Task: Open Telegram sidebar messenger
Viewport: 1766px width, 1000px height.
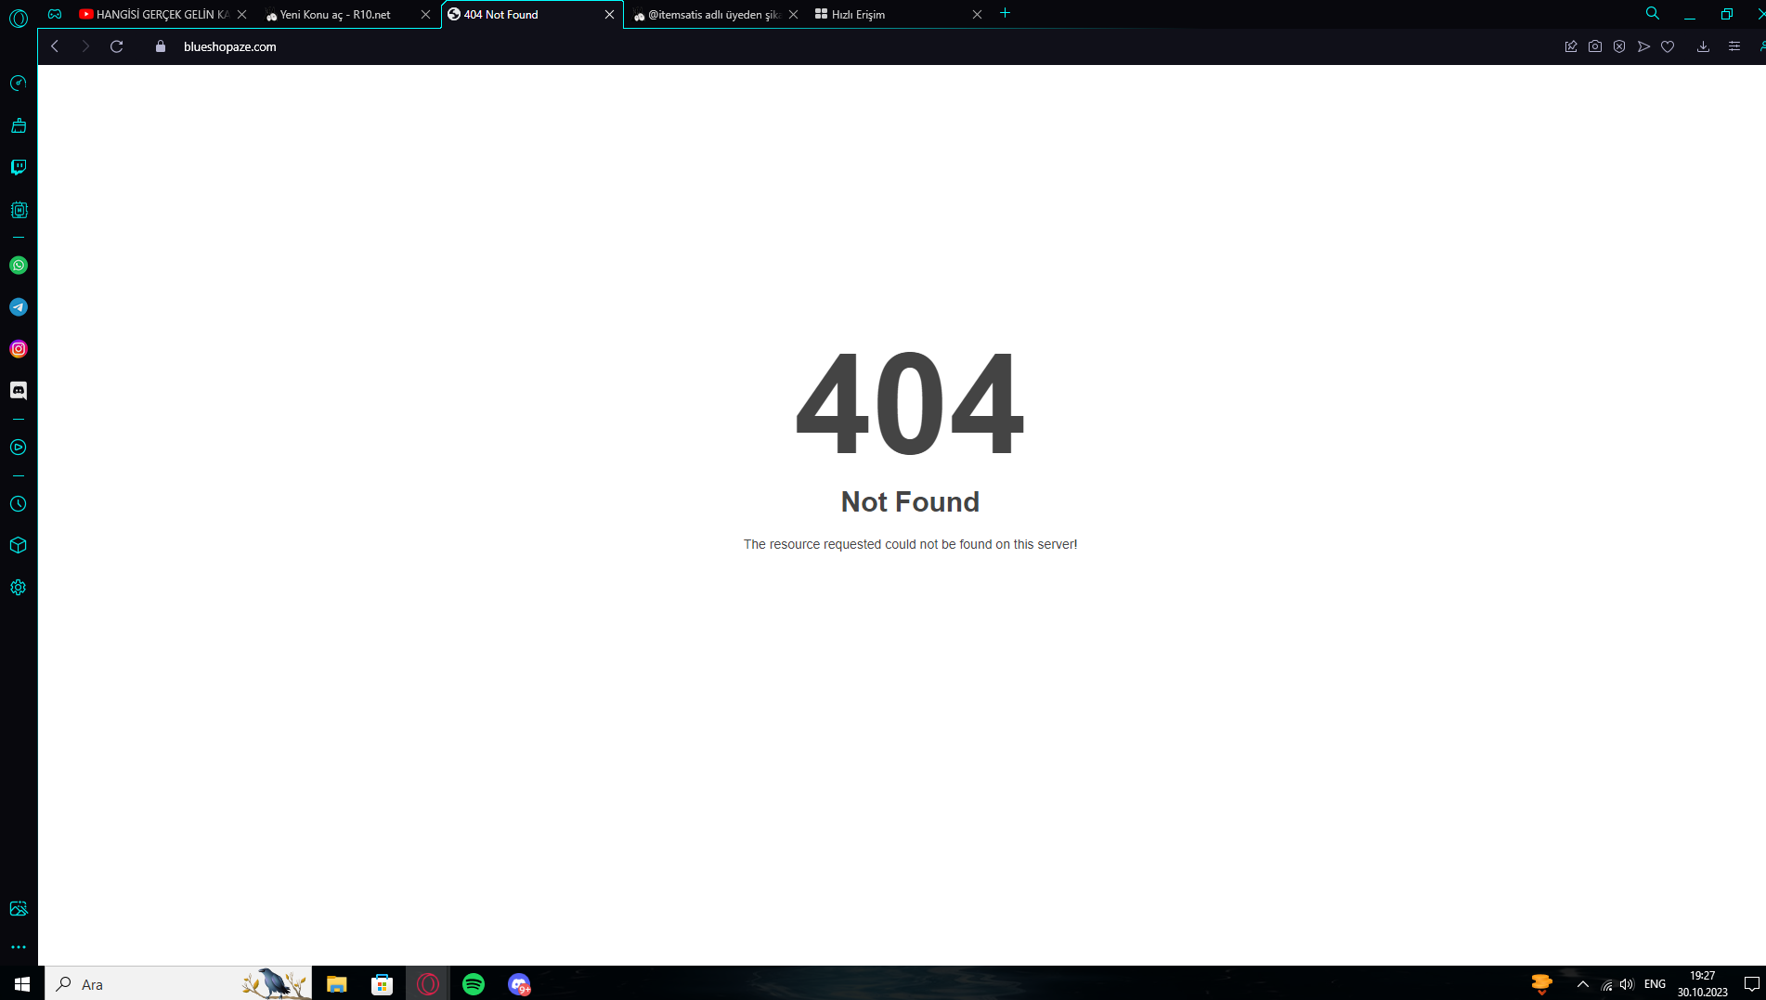Action: 19,307
